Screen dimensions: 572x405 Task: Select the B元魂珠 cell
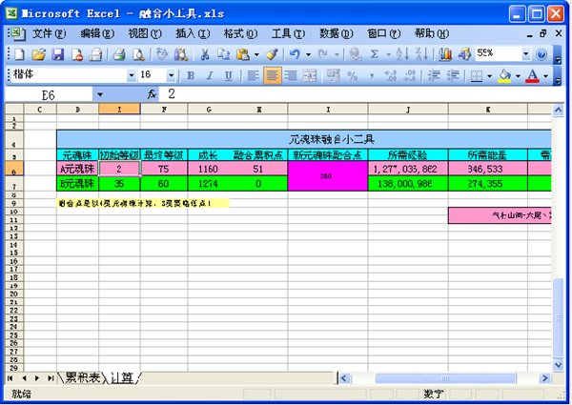tap(77, 183)
